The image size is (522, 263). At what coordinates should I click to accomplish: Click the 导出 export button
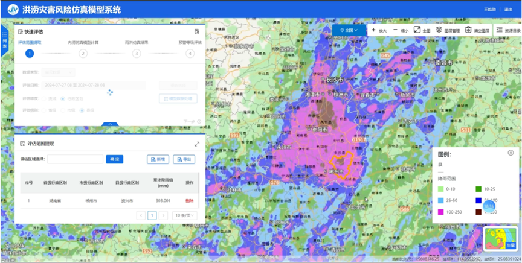pyautogui.click(x=184, y=159)
